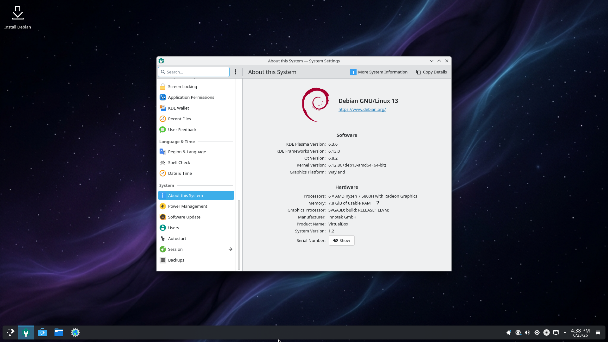The height and width of the screenshot is (342, 608).
Task: Open Install Debian desktop icon
Action: [18, 18]
